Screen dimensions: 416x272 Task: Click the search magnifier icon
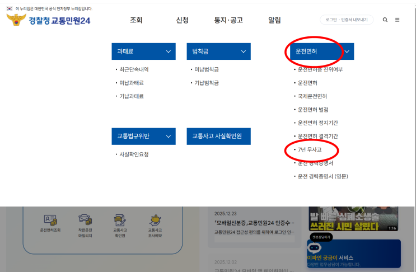point(385,20)
